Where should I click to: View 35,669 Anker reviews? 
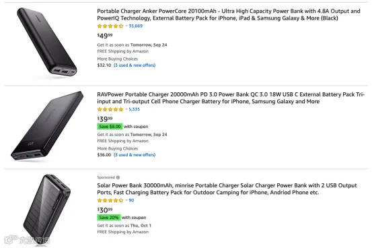[136, 26]
